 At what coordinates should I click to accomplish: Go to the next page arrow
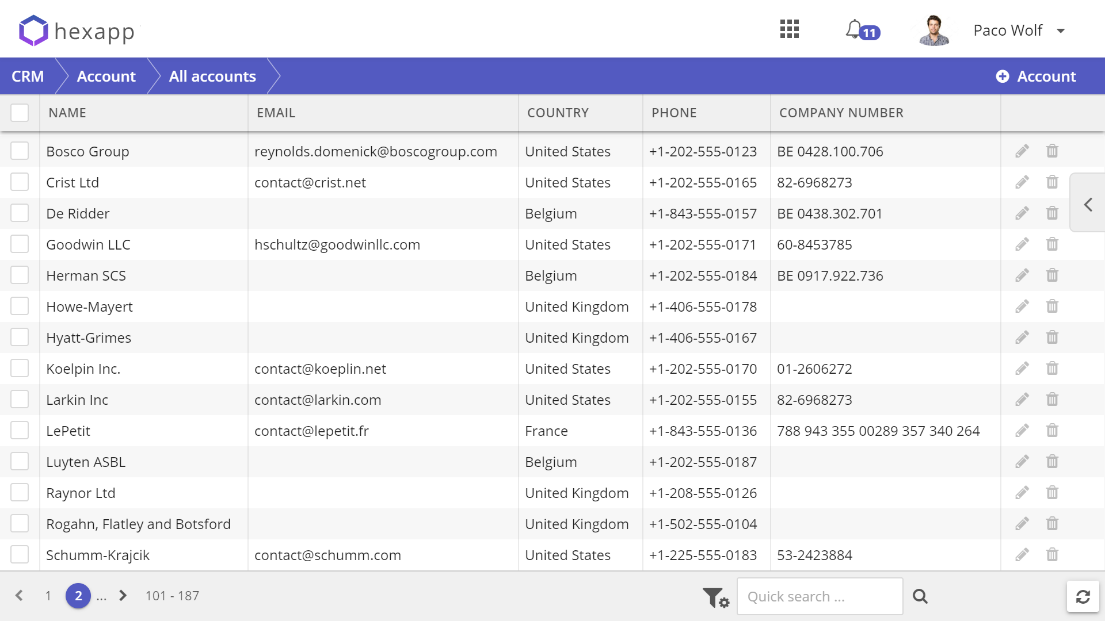point(123,596)
